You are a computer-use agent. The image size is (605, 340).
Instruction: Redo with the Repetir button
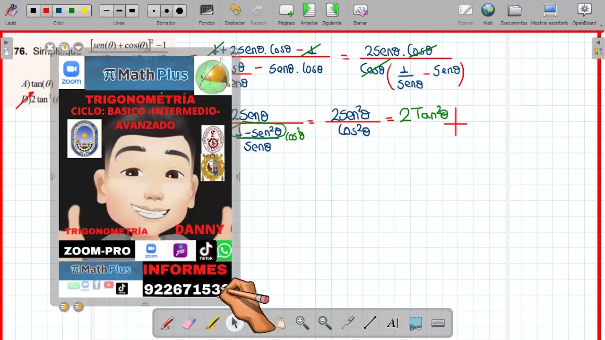(x=259, y=14)
